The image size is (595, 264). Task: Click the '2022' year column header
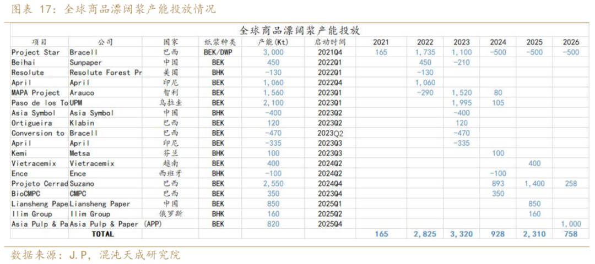[x=425, y=42]
